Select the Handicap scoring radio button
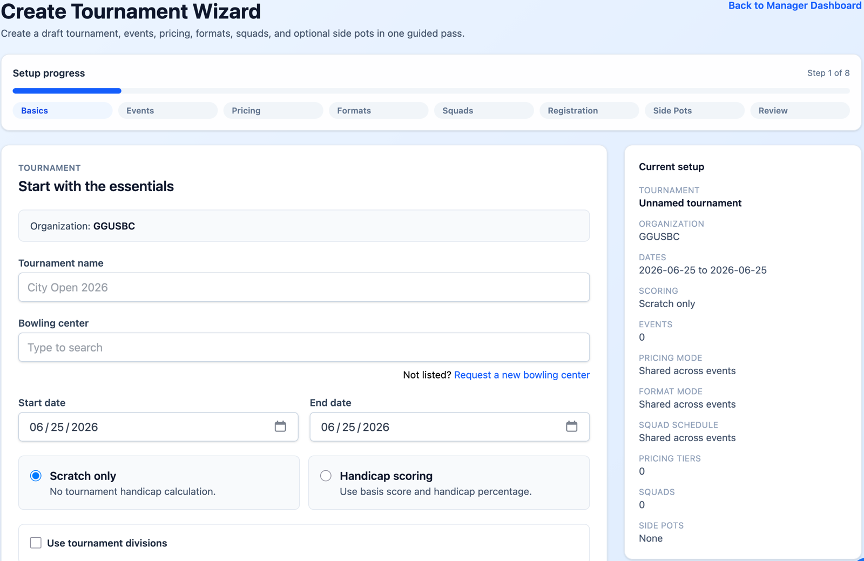Viewport: 864px width, 561px height. click(326, 476)
